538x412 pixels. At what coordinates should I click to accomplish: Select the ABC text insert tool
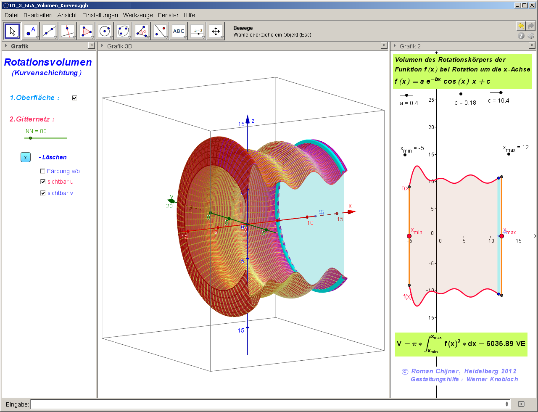point(179,31)
